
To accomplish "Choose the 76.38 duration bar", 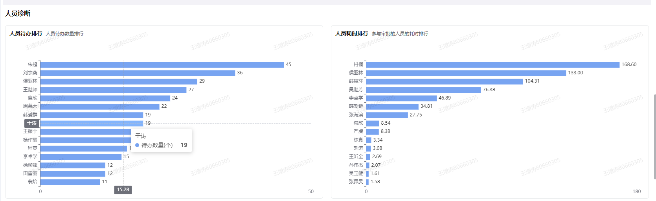I will 423,90.
